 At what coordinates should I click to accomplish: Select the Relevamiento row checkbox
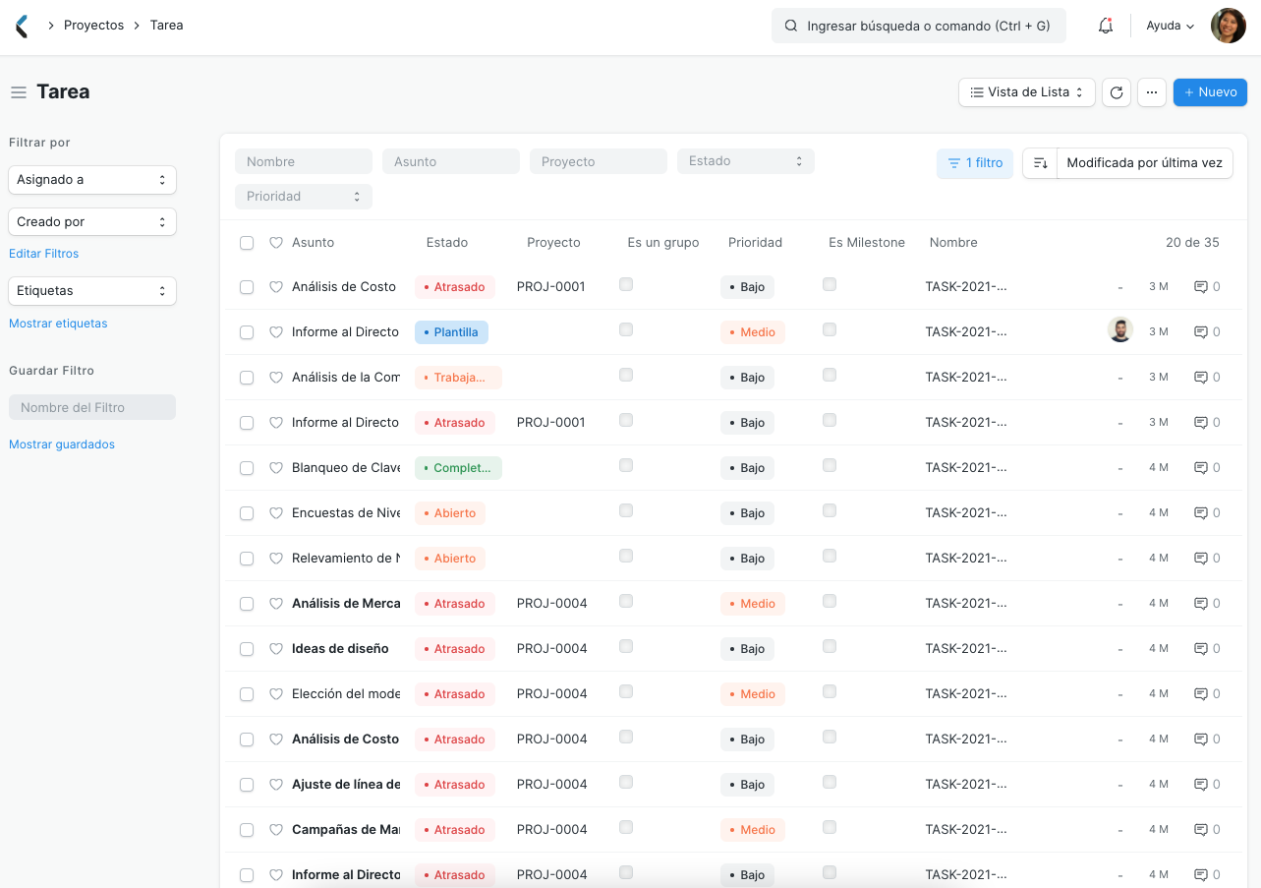coord(247,559)
